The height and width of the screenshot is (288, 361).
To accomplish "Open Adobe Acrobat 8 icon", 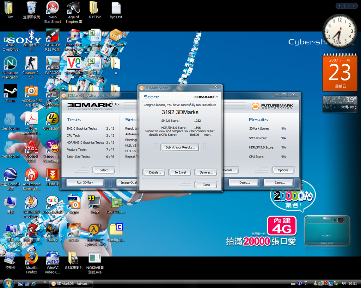I will [x=31, y=123].
